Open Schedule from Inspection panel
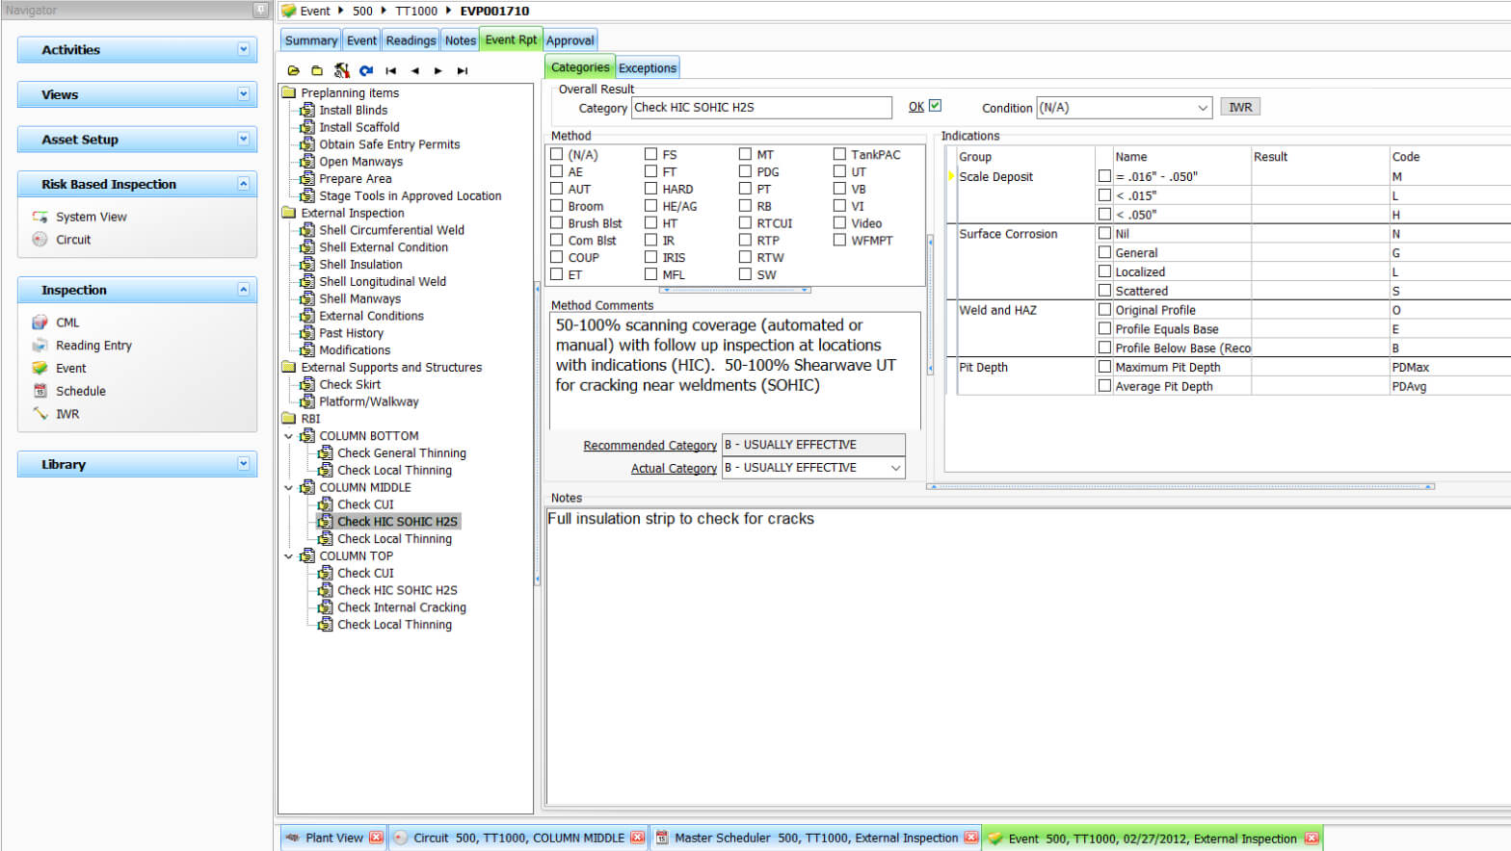 (80, 391)
